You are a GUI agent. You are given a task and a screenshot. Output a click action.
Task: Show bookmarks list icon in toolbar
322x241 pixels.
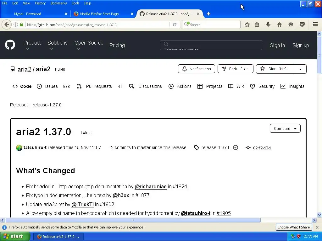coord(257,24)
